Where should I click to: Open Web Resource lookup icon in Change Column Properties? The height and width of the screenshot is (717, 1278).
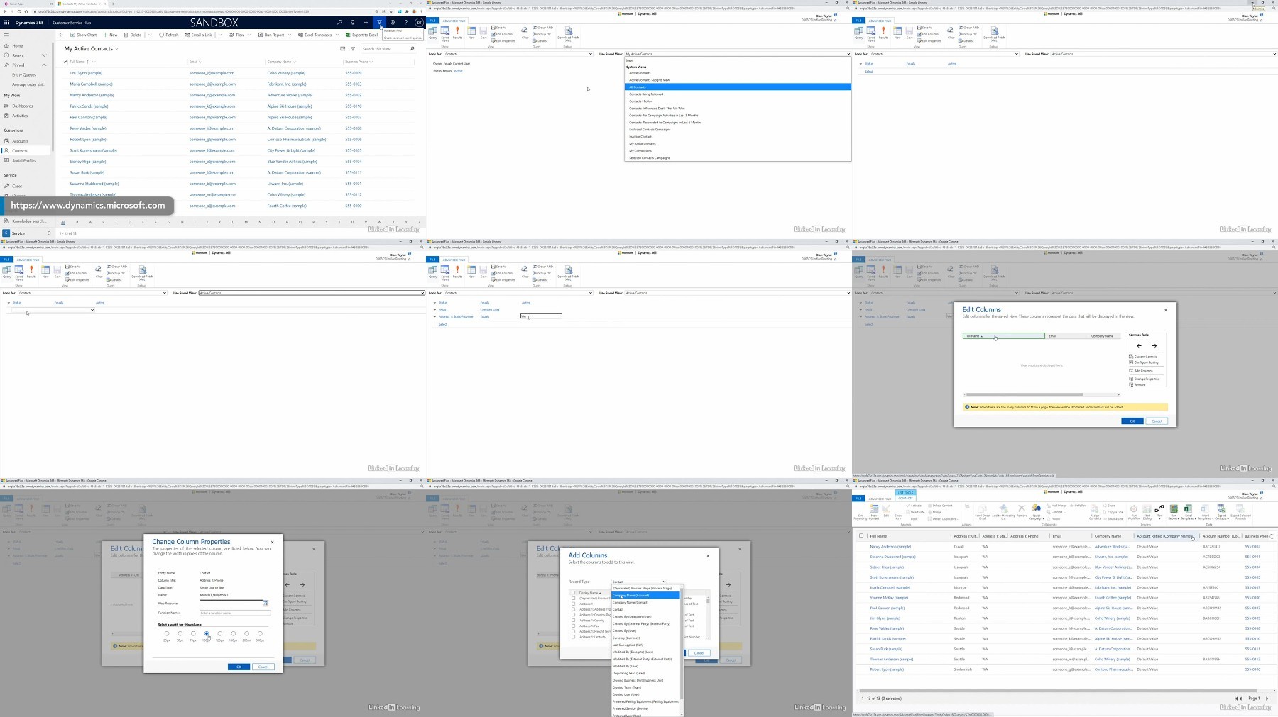(266, 603)
